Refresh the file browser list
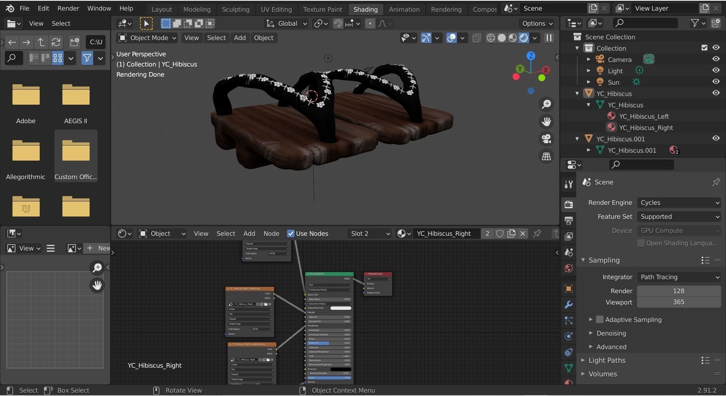 pos(56,42)
